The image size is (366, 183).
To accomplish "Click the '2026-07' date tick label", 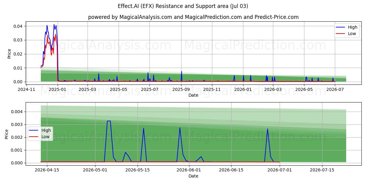I will tap(335, 89).
